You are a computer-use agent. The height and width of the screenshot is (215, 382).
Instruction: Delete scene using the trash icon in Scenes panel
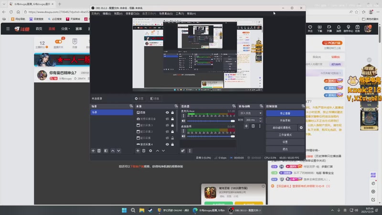99,151
